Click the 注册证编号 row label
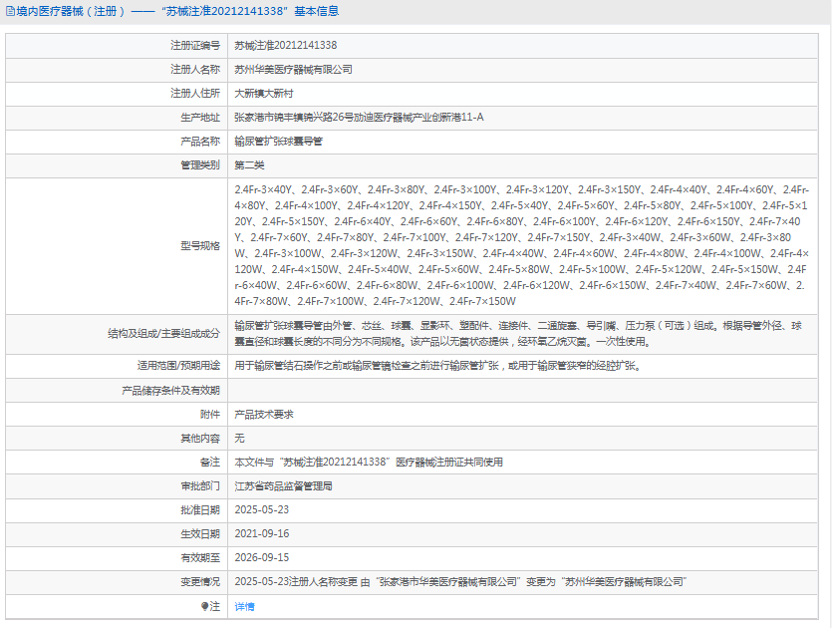 click(195, 46)
